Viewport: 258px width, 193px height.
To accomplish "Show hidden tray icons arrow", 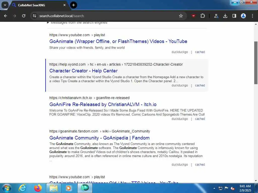I will [x=214, y=188].
